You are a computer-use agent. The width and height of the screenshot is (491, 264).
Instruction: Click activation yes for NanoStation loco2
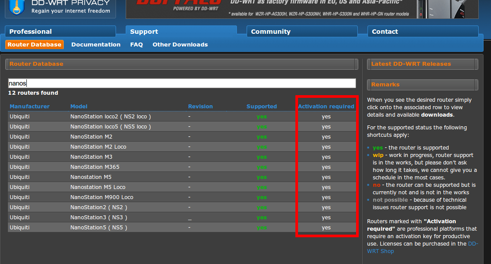[x=326, y=117]
